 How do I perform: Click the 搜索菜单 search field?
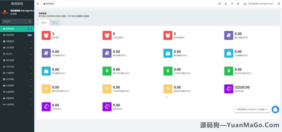[15, 21]
